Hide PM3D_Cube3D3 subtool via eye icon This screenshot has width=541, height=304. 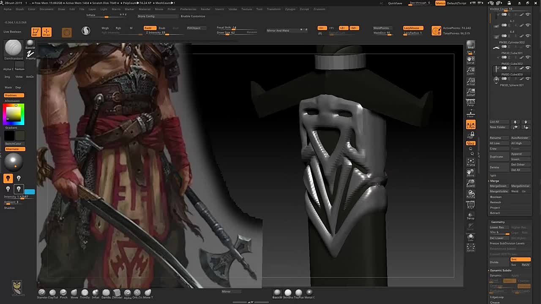[528, 68]
